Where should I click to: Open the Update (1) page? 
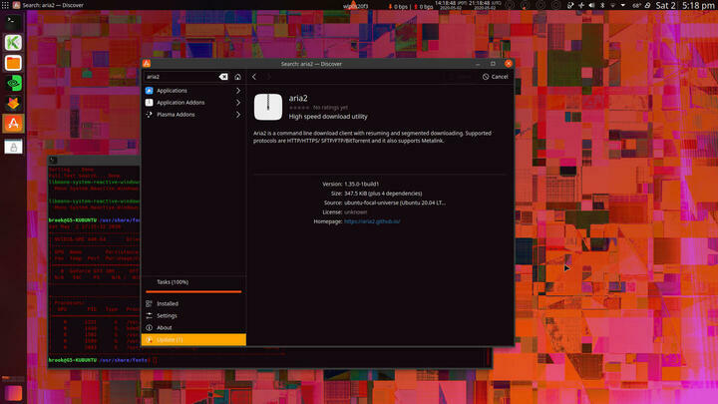(x=193, y=339)
